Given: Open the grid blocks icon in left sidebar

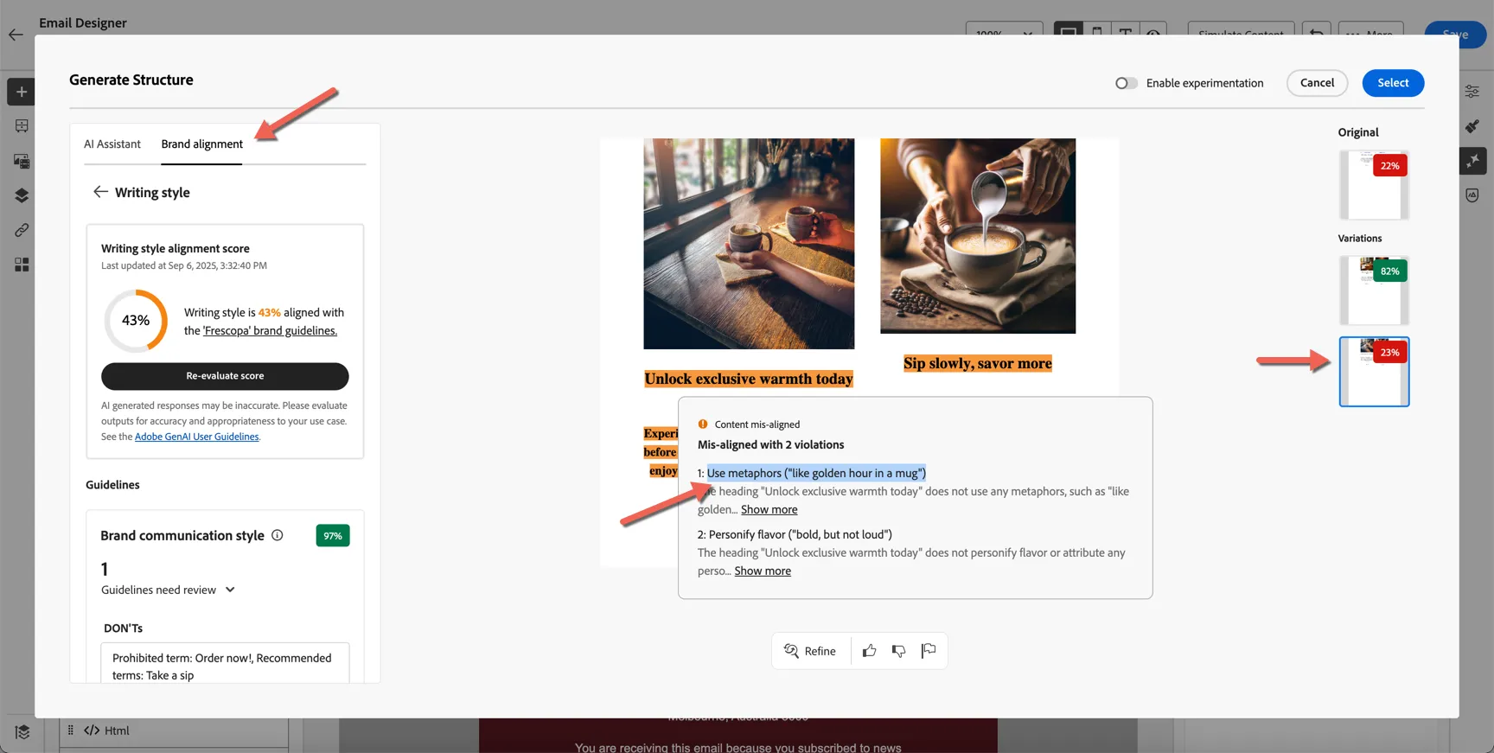Looking at the screenshot, I should (x=22, y=265).
